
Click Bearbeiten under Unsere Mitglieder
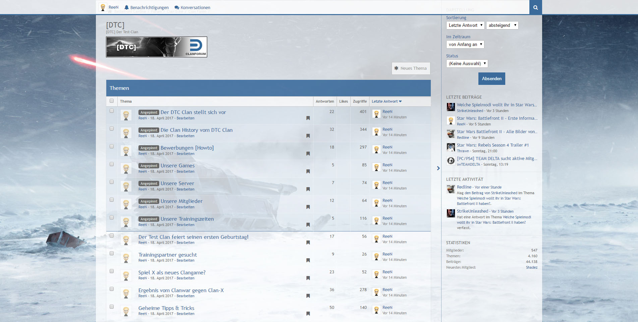[185, 207]
